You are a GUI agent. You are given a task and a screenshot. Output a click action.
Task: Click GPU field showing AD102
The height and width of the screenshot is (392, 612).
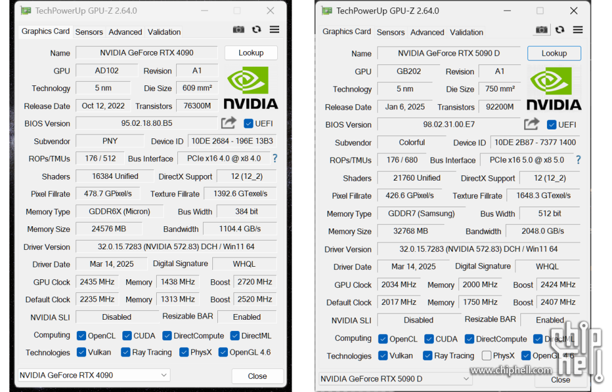coord(107,70)
